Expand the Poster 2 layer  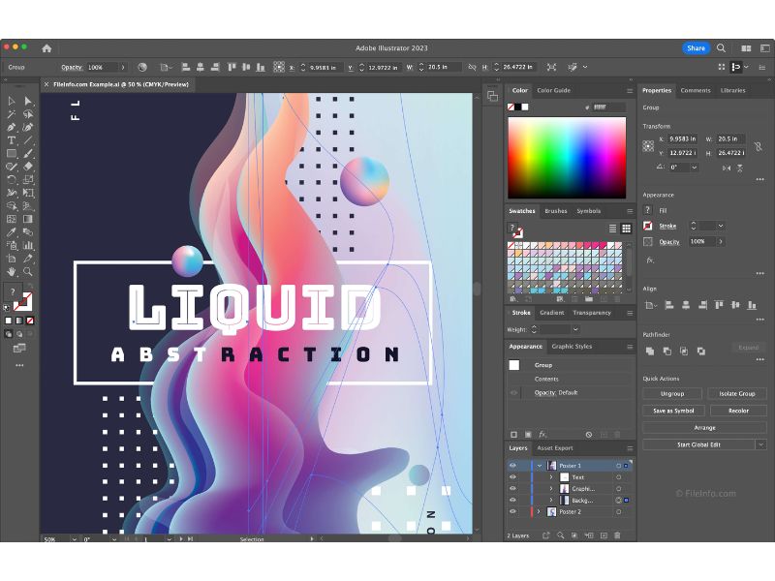(x=539, y=511)
